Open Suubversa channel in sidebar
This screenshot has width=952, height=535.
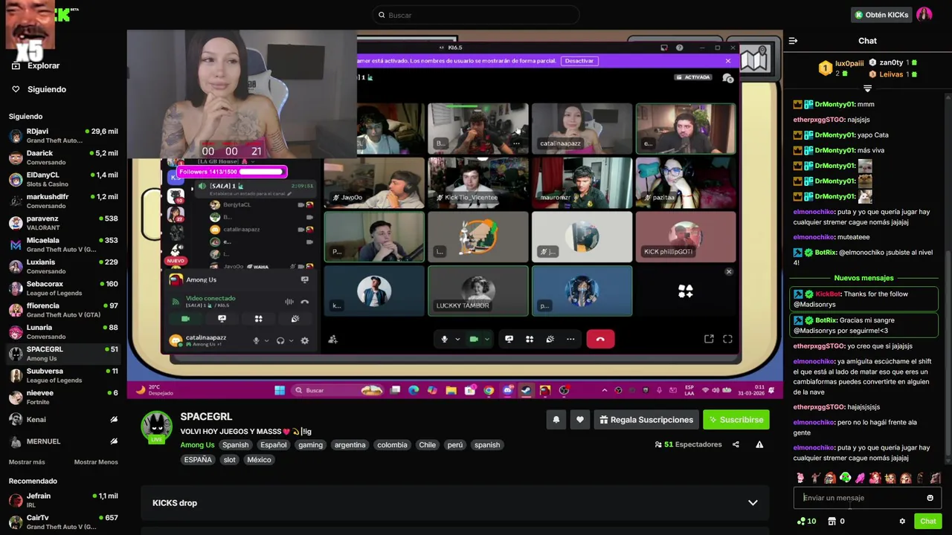pos(63,375)
